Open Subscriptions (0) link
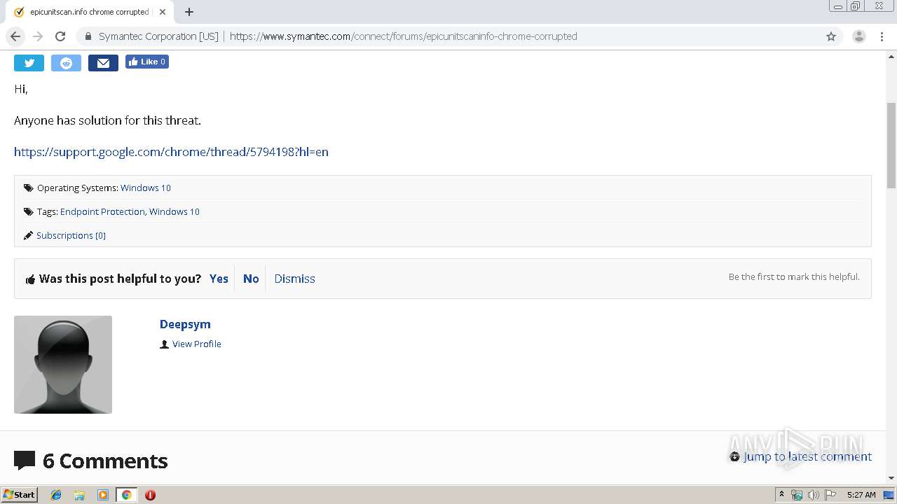897x504 pixels. 71,235
